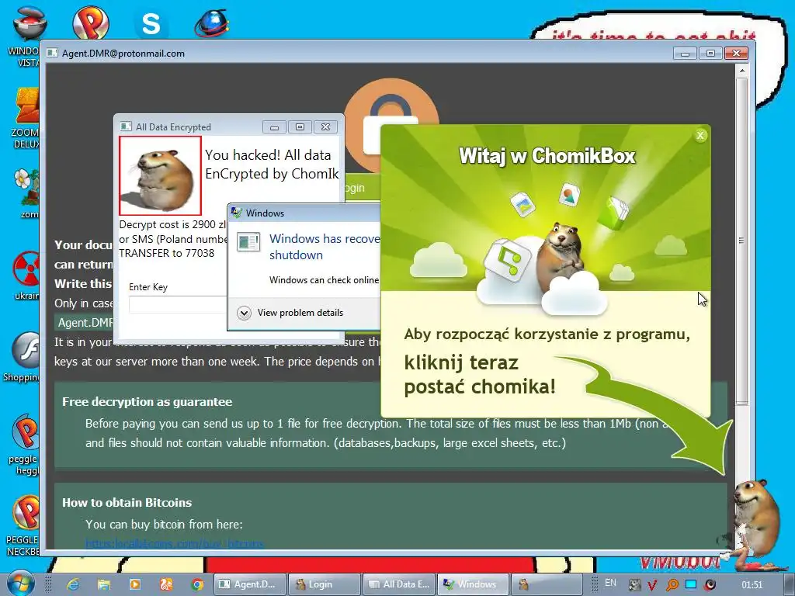The width and height of the screenshot is (795, 596).
Task: Click 'Windows has recovered' heading text
Action: [325, 247]
